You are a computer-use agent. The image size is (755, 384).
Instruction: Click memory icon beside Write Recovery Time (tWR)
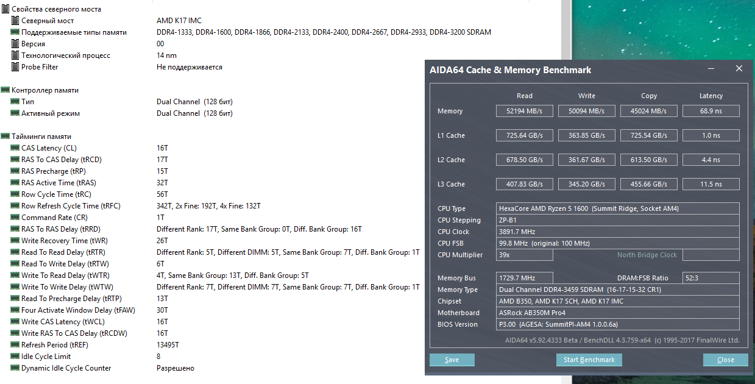point(16,241)
